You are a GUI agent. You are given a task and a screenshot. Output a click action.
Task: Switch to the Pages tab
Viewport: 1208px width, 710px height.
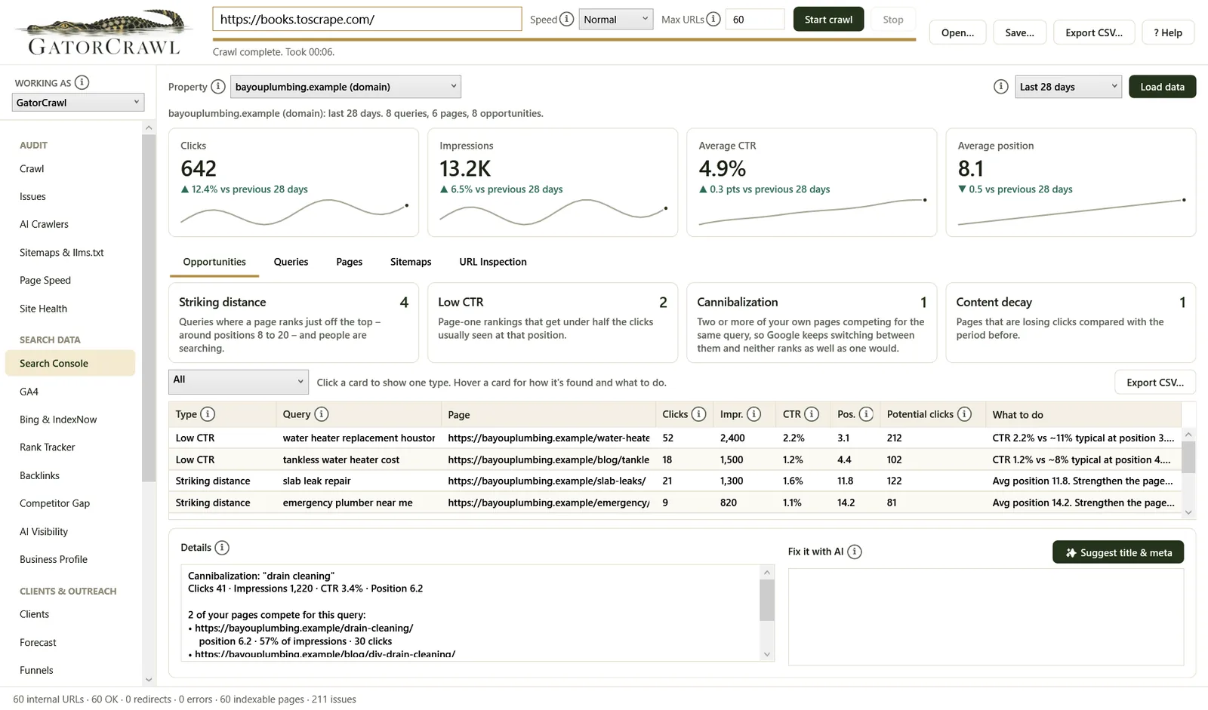(x=349, y=262)
